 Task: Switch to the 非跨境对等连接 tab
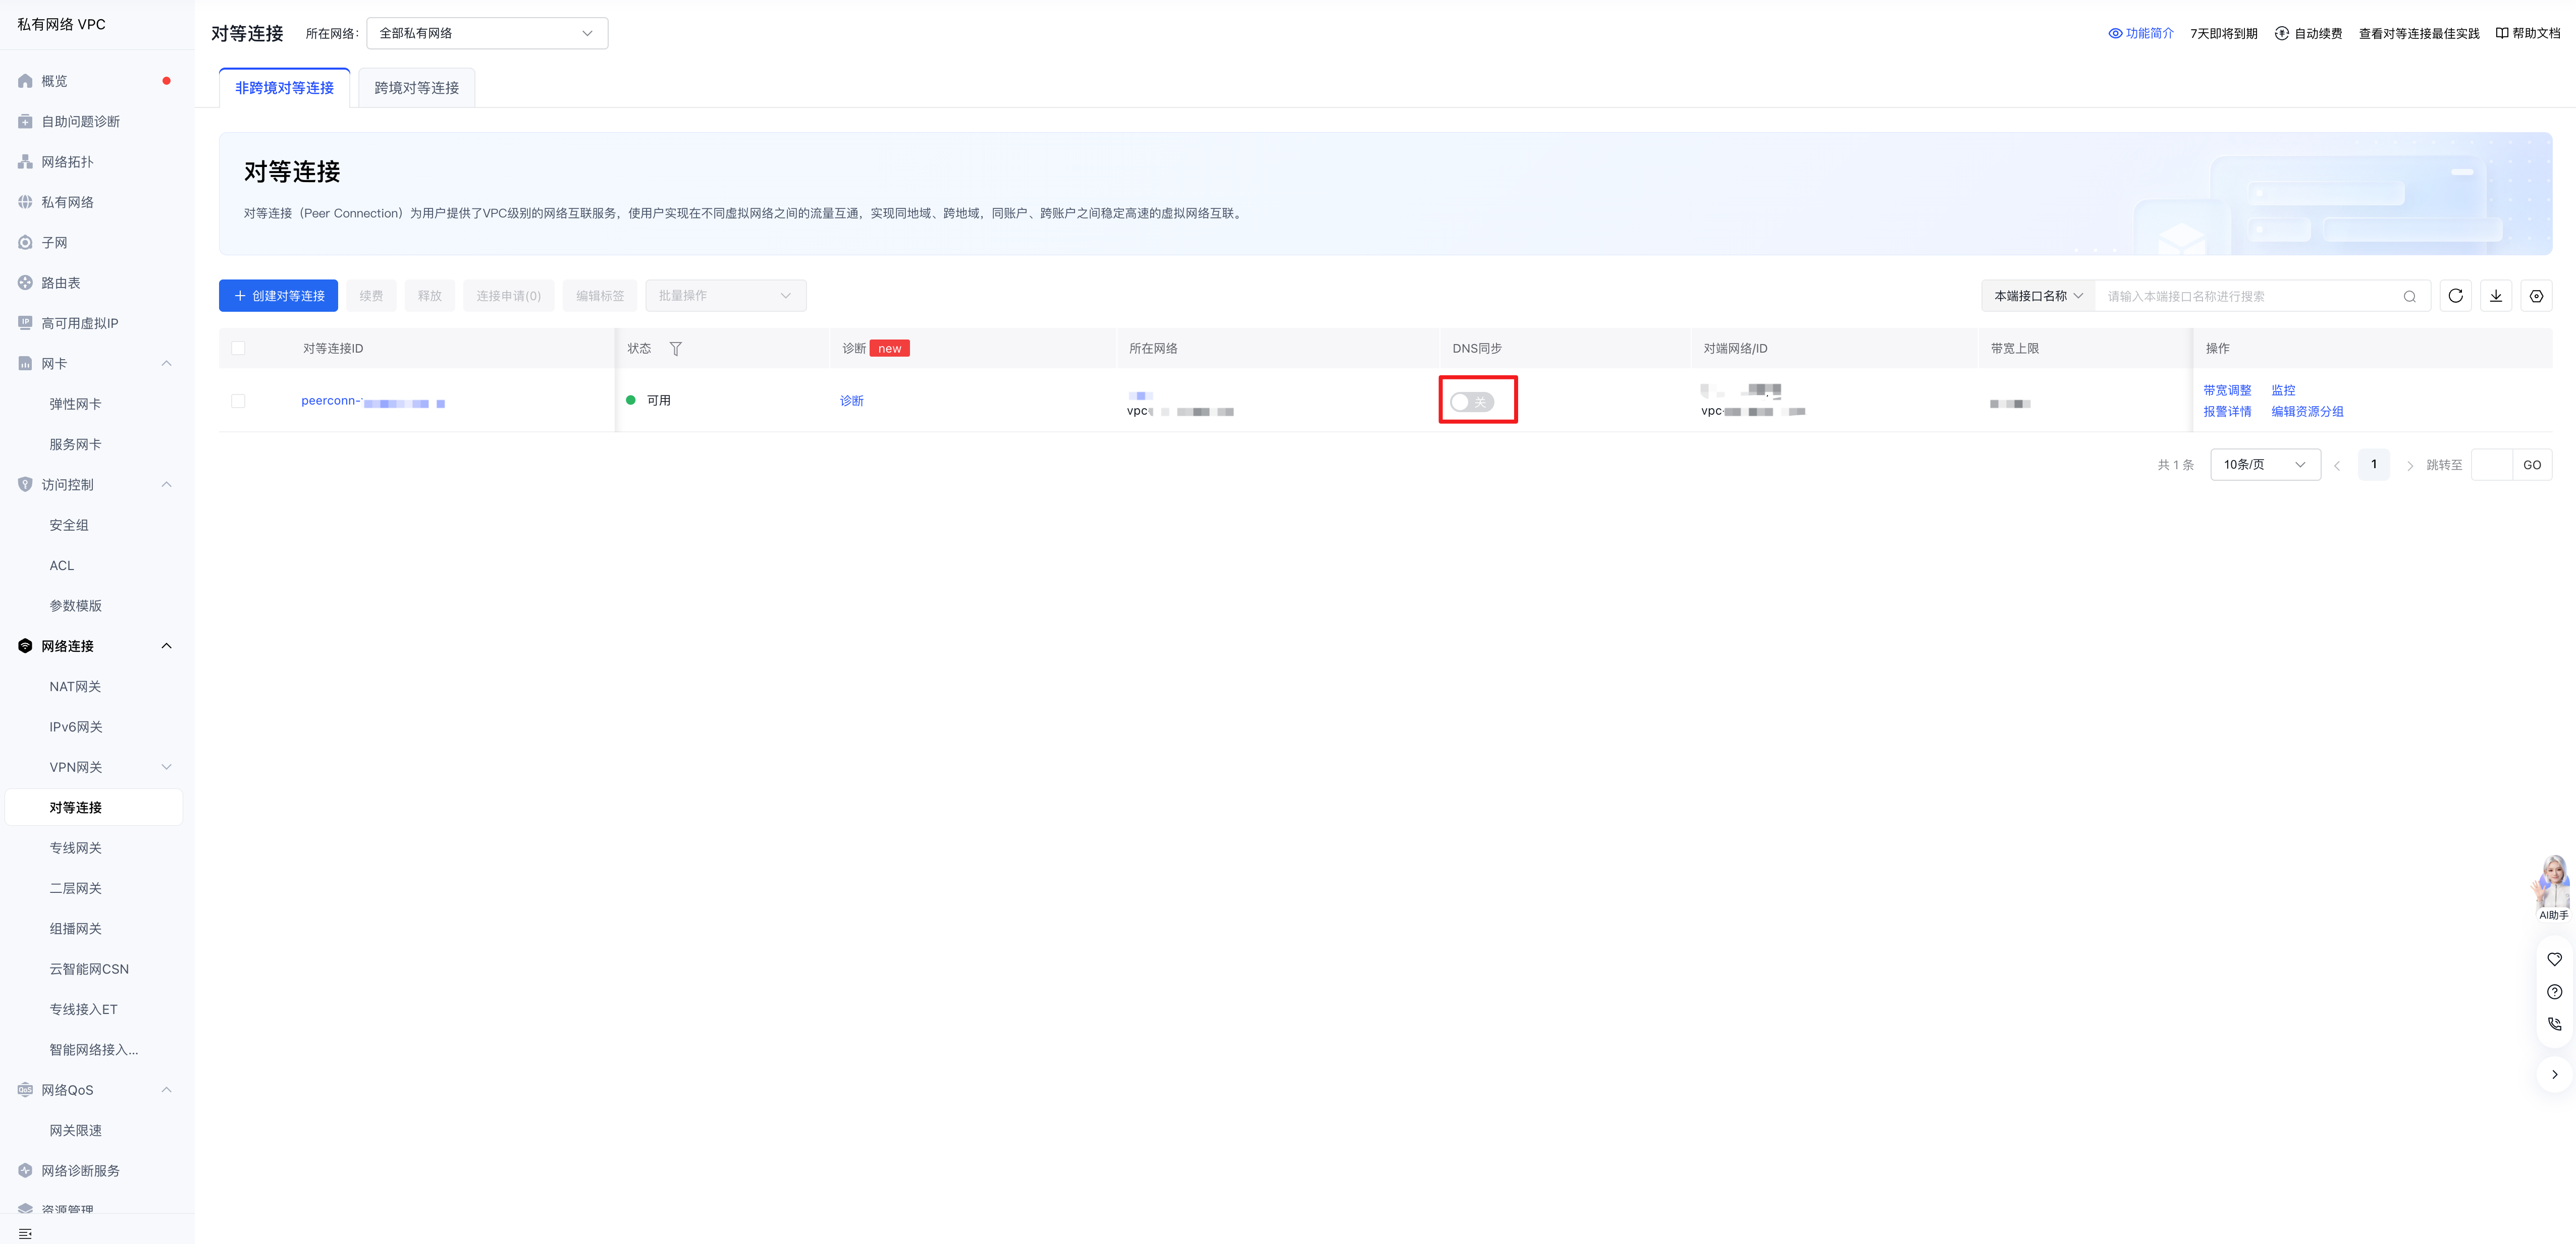284,88
